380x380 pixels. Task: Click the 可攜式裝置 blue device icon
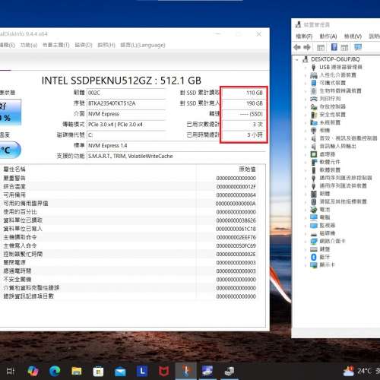314,83
